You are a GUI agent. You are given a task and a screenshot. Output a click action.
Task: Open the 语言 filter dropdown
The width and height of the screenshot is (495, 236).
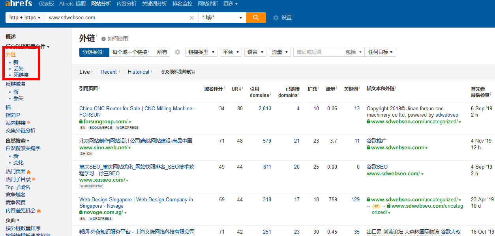(255, 52)
